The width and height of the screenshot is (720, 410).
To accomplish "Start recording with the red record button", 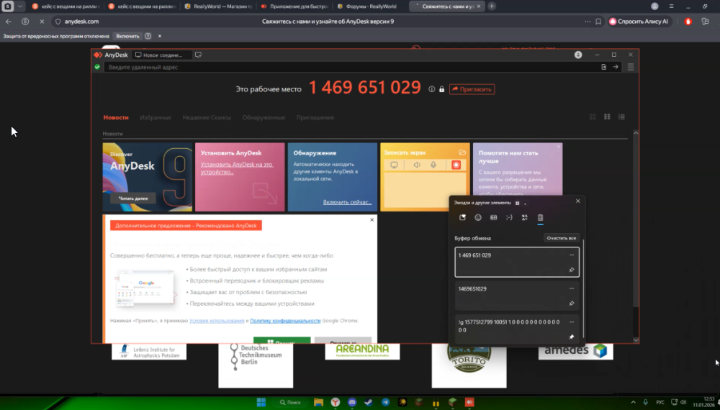I will [456, 165].
